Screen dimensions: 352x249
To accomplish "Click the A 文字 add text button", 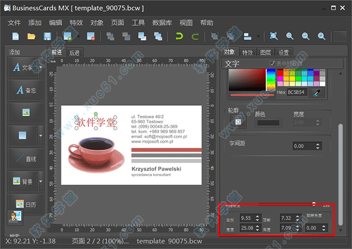I will (x=22, y=68).
